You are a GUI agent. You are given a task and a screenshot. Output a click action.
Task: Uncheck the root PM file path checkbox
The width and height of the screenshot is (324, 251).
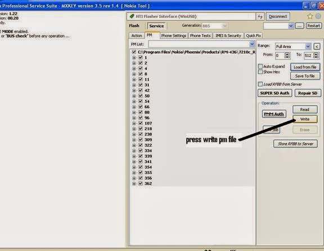tap(134, 52)
